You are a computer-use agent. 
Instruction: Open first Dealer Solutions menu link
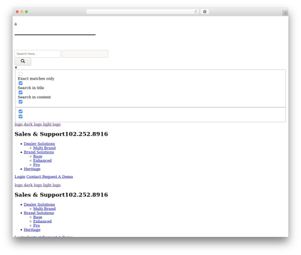pos(39,143)
